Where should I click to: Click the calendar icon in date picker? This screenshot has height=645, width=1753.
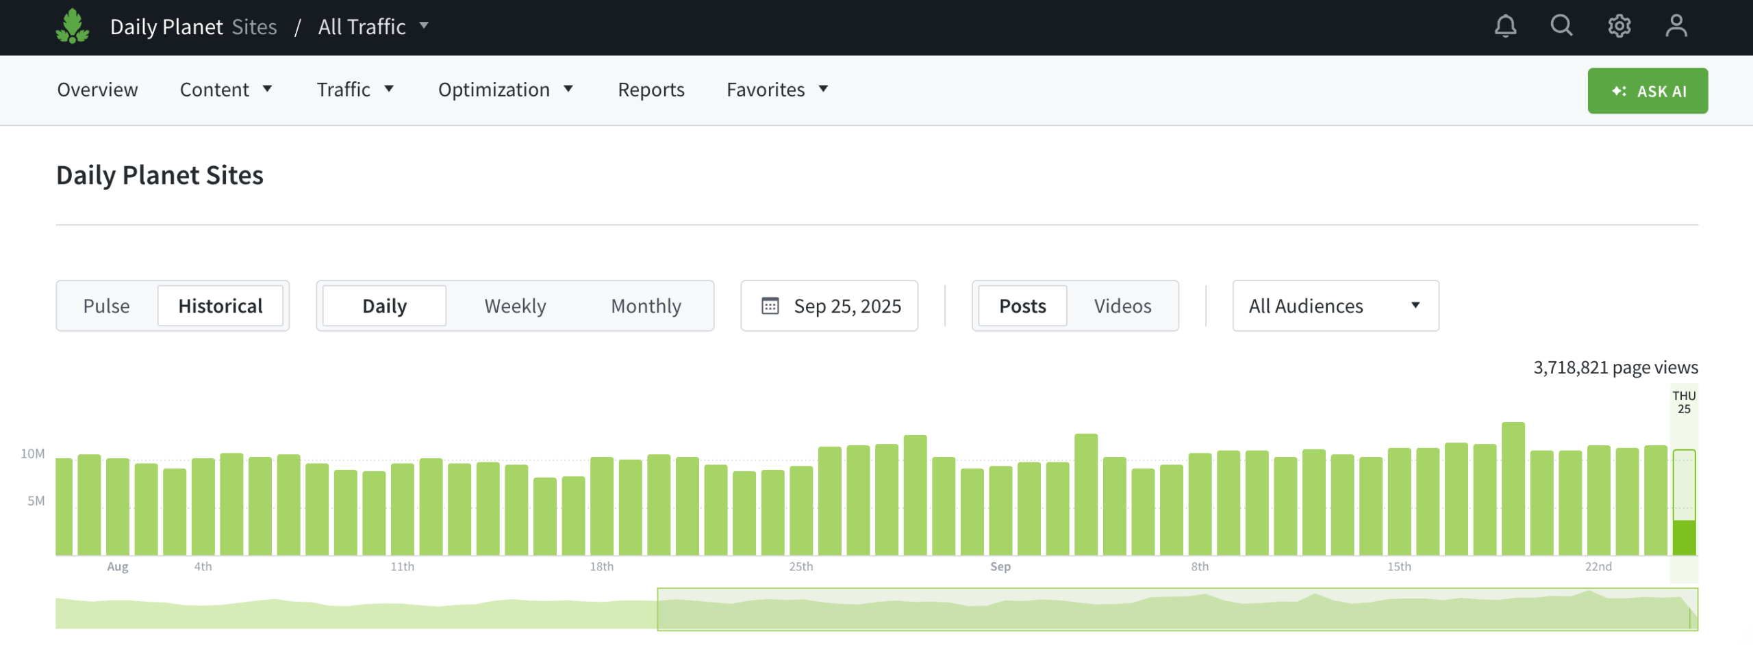tap(770, 306)
